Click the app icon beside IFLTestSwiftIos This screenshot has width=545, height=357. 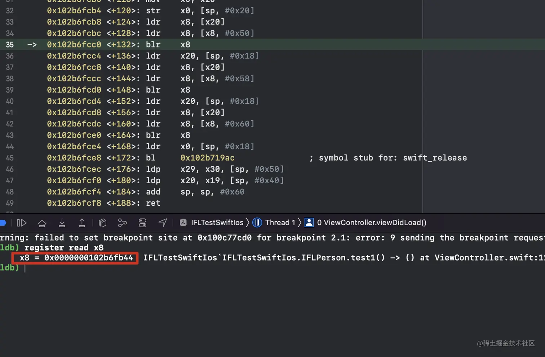tap(183, 223)
